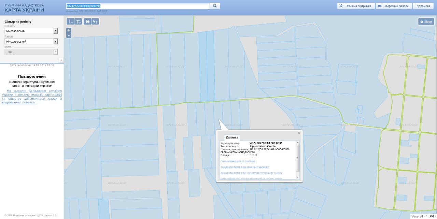Open the Шари layers panel
The image size is (437, 219).
[426, 21]
